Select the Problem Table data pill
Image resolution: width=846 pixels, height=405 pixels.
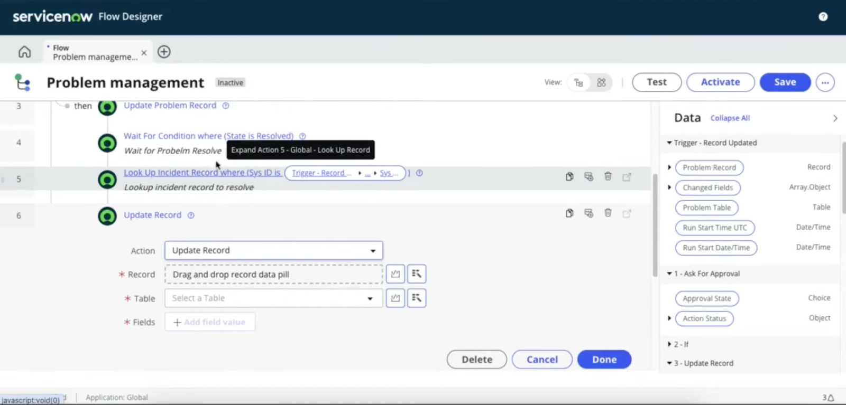coord(706,208)
